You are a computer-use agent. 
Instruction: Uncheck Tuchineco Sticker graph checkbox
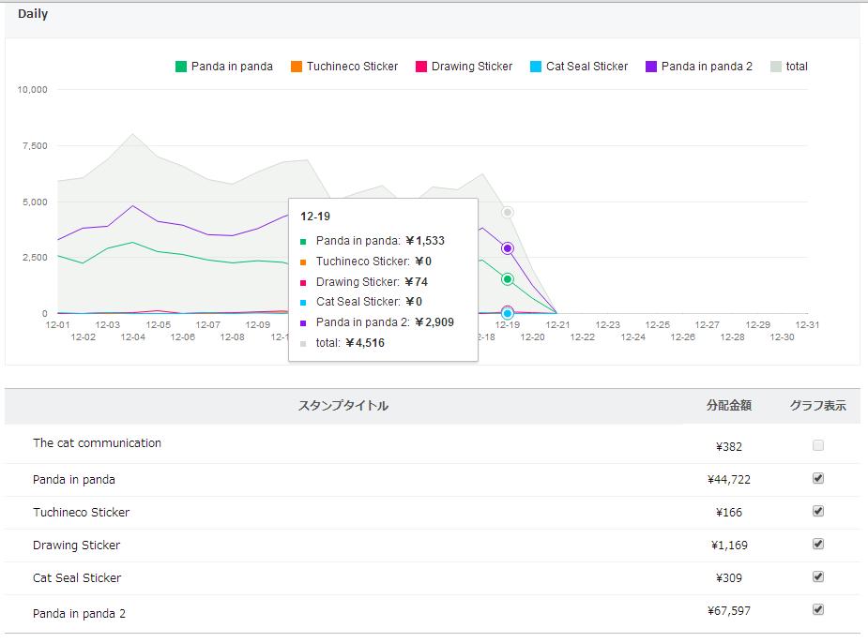(818, 511)
